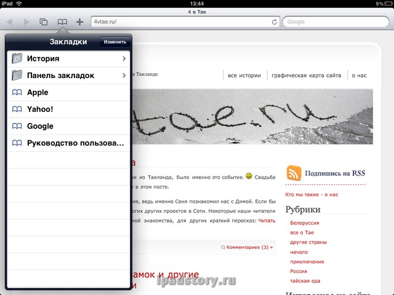Open the Yahoo! bookmark
The image size is (394, 295).
tap(68, 109)
